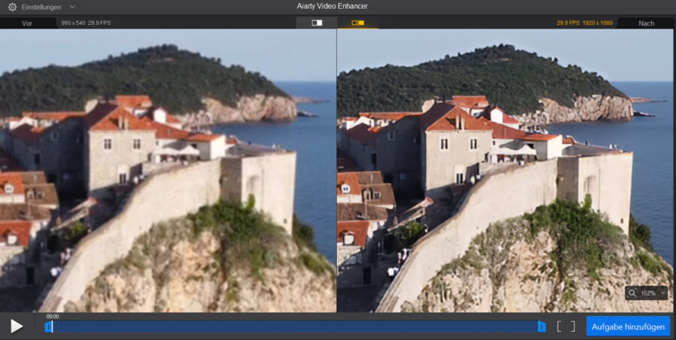Click the timeline start trim handle

49,326
